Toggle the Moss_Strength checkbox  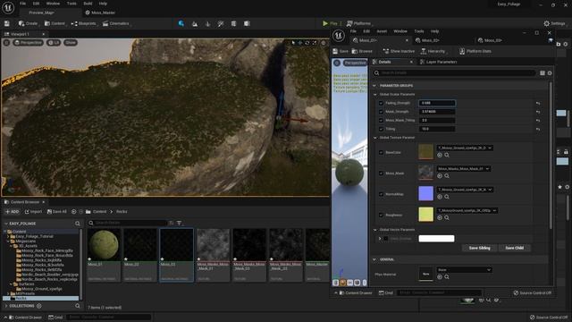381,112
